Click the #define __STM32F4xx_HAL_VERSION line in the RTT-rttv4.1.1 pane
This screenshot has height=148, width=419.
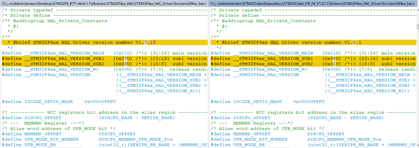click(104, 75)
